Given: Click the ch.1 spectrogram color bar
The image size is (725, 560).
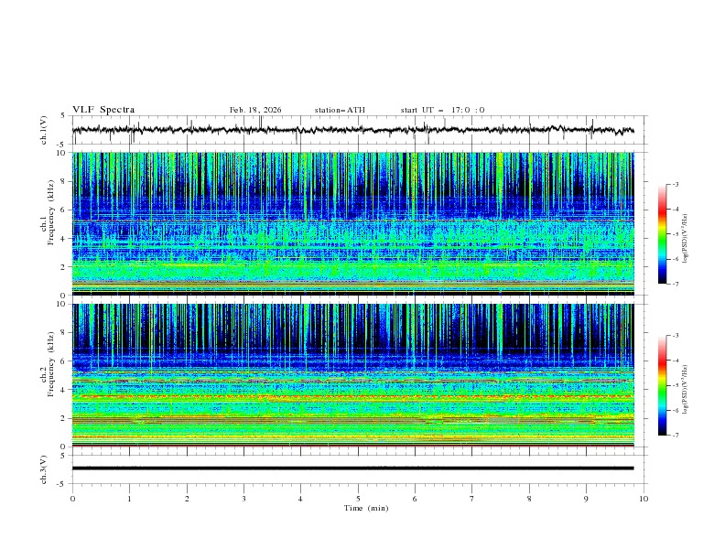Looking at the screenshot, I should (x=662, y=234).
